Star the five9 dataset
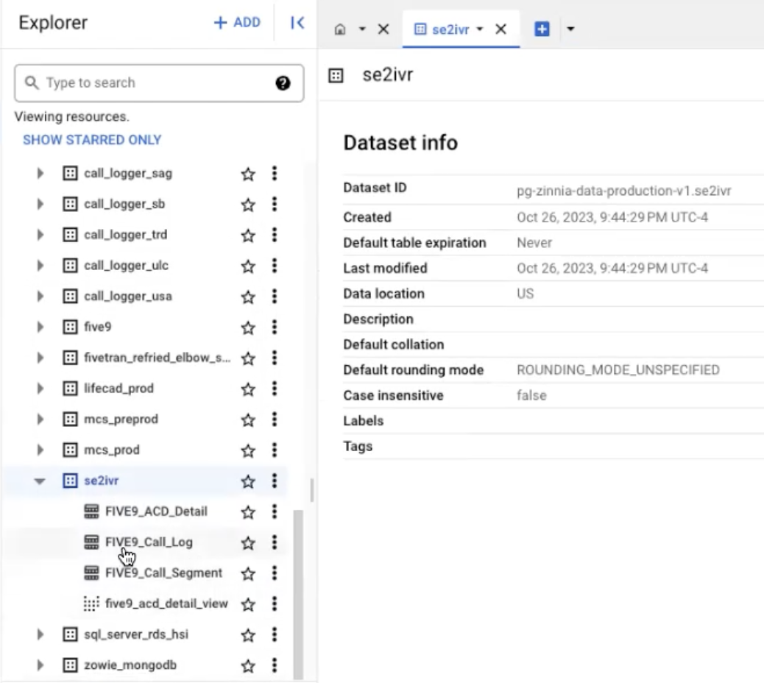This screenshot has width=764, height=683. 248,327
